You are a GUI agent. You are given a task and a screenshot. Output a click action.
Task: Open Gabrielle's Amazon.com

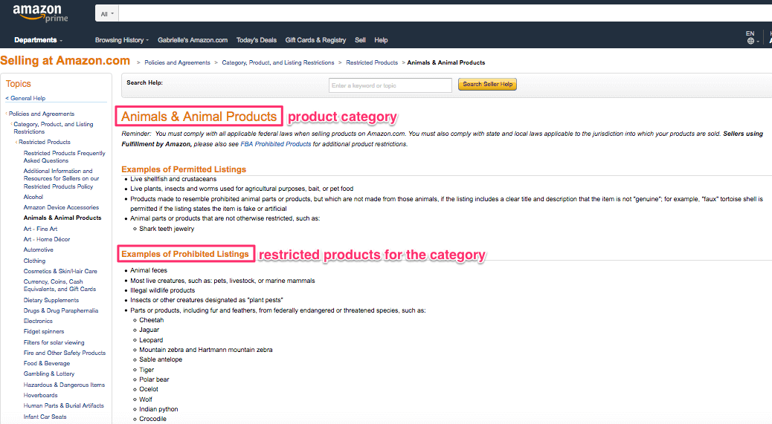[193, 40]
